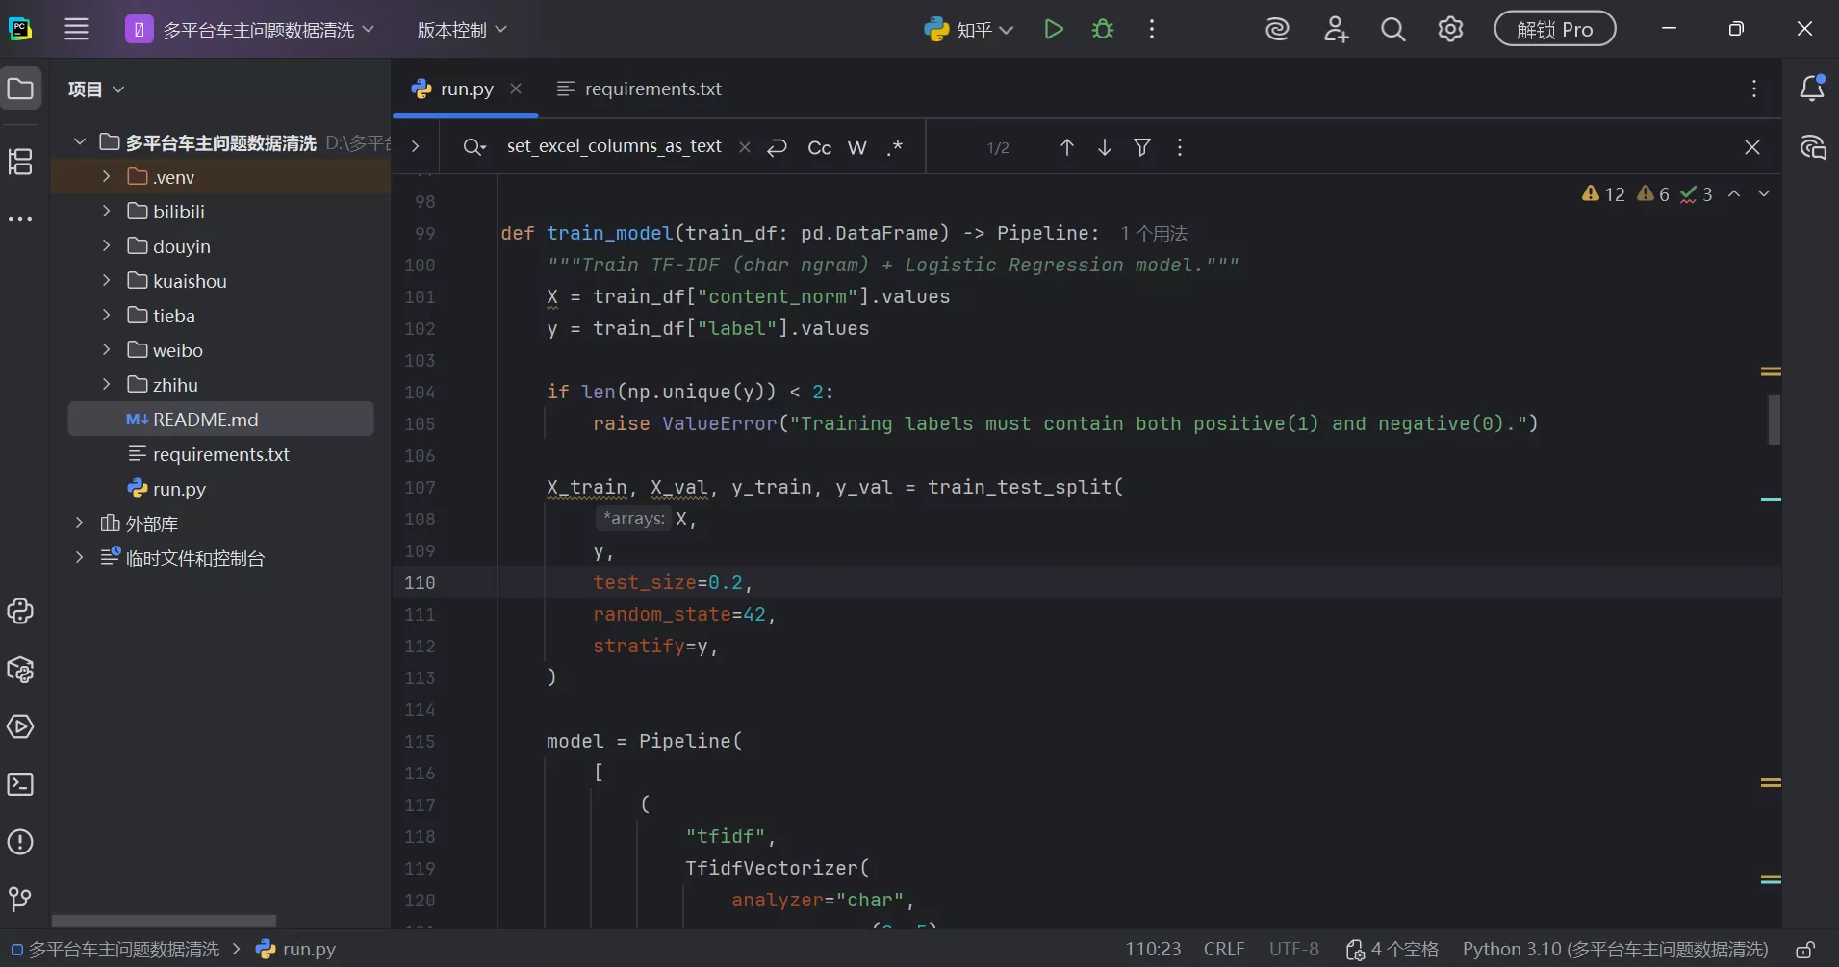Toggle whole words search option
Screen dimensions: 1839x967
(856, 147)
